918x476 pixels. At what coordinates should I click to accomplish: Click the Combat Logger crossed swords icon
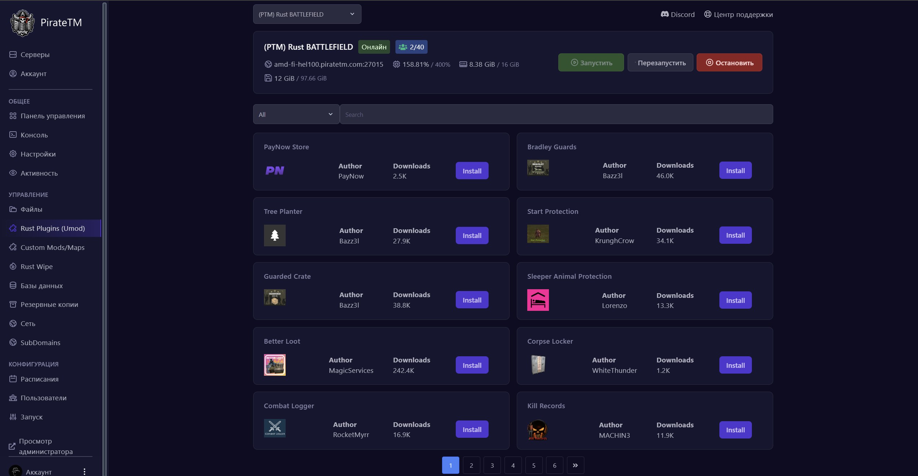point(275,428)
